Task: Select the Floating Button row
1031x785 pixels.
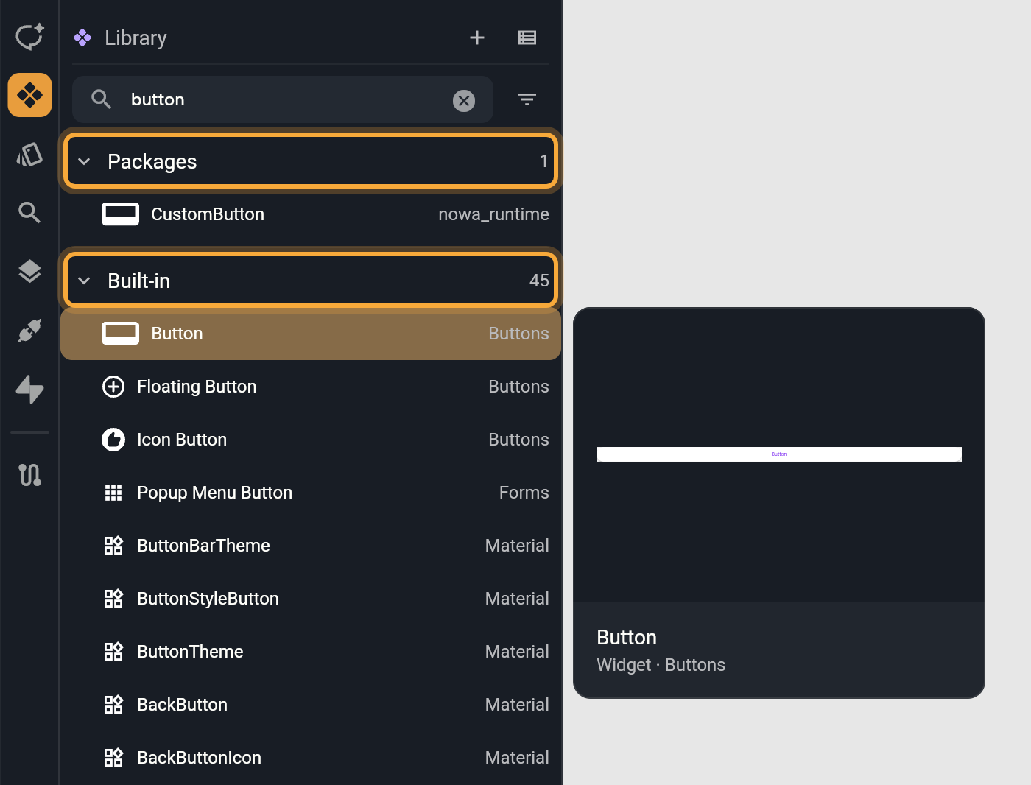Action: tap(311, 387)
